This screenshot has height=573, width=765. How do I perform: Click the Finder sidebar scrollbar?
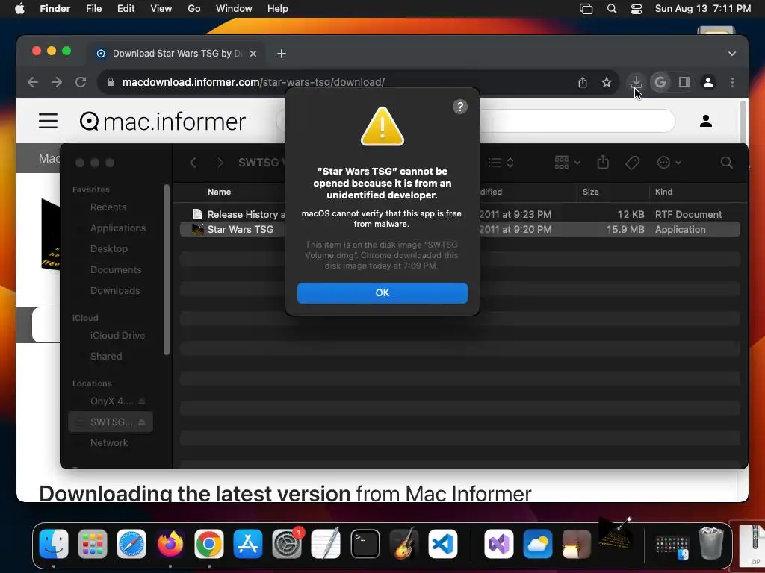pos(167,269)
